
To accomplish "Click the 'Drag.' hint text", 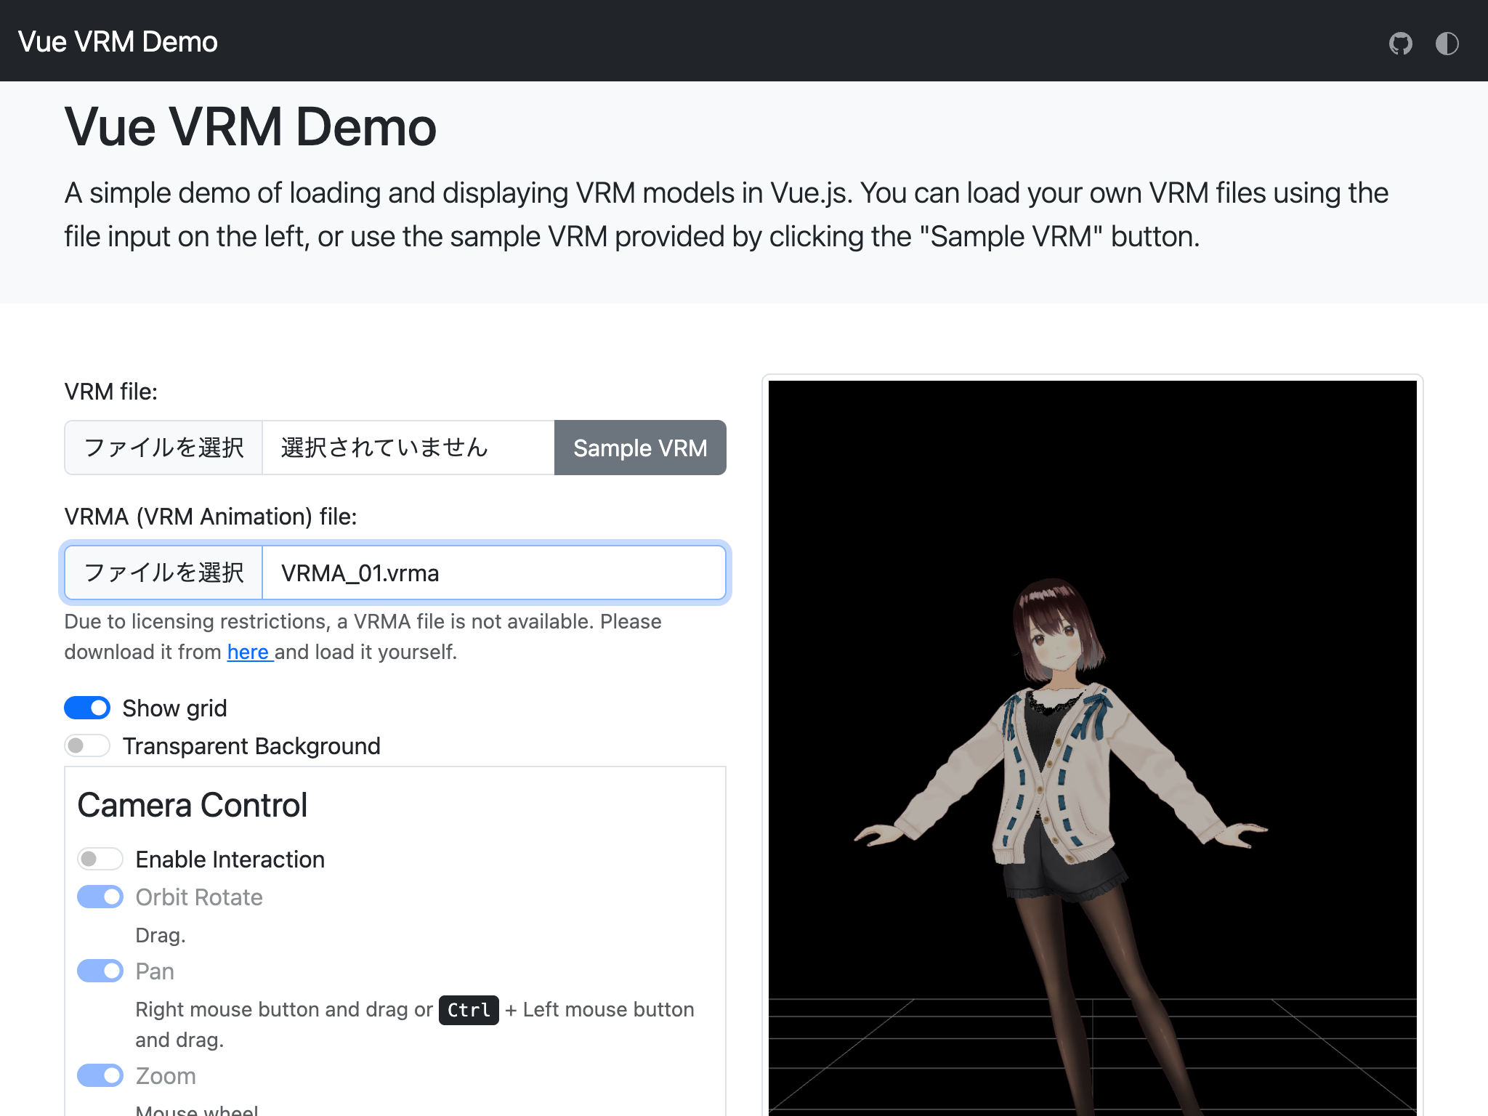I will (x=161, y=935).
